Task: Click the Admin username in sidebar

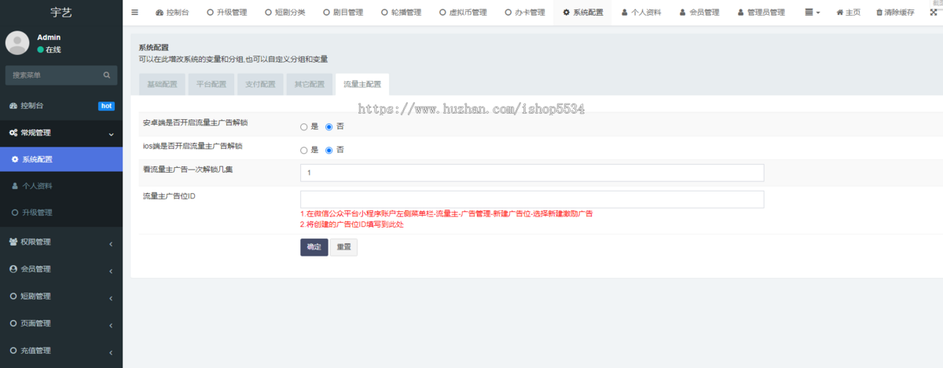Action: [x=50, y=37]
